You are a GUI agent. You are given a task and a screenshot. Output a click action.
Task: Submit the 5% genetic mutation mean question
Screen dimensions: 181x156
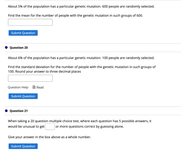point(23,33)
